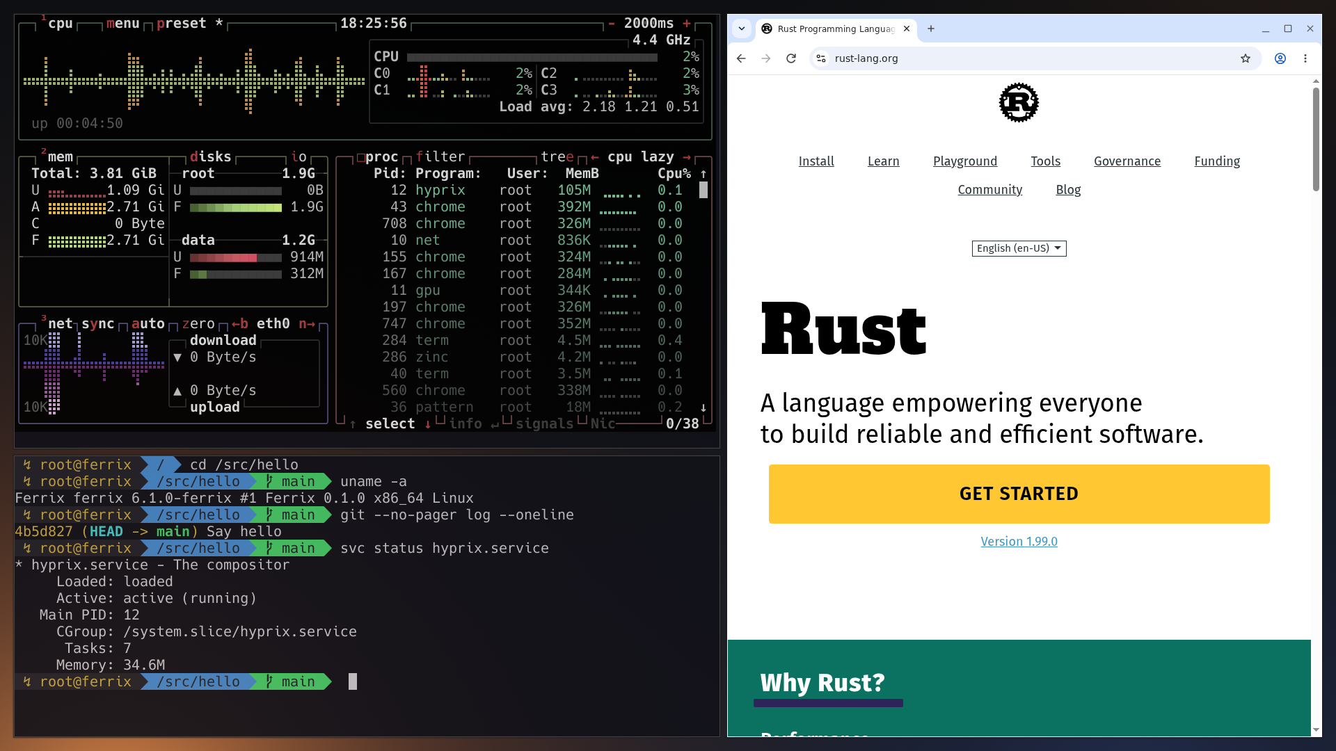Click the scrollbar down arrow in browser
Image resolution: width=1336 pixels, height=751 pixels.
coord(1316,730)
